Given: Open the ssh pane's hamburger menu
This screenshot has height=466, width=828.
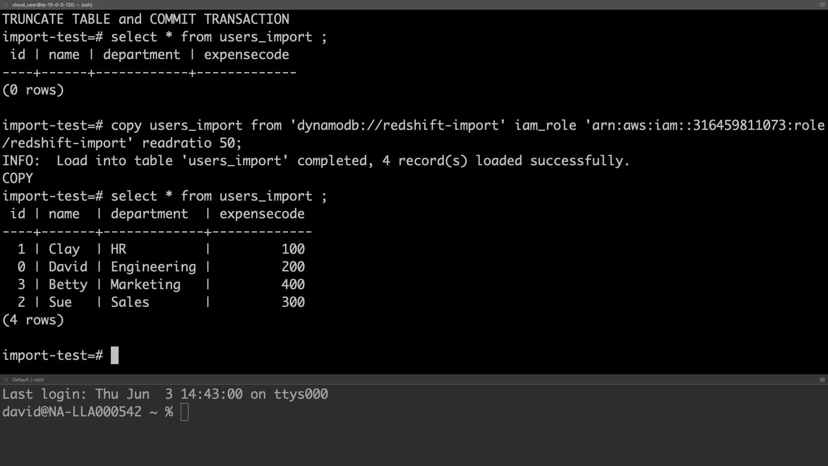Looking at the screenshot, I should (822, 5).
